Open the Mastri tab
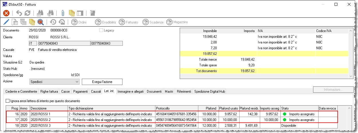This screenshot has width=358, height=133. 169,92
